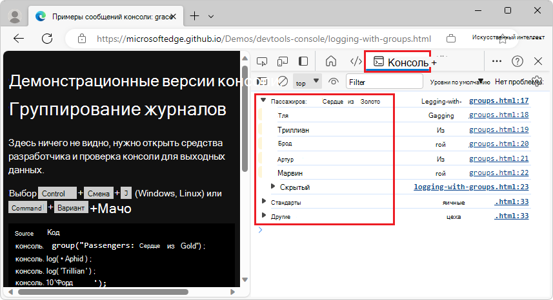Open .html:33 link on Другие row
Image resolution: width=553 pixels, height=300 pixels.
[x=512, y=216]
